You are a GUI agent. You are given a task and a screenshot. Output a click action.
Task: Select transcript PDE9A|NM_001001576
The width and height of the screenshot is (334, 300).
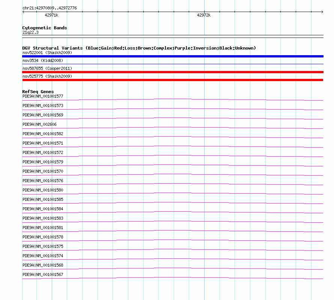43,181
